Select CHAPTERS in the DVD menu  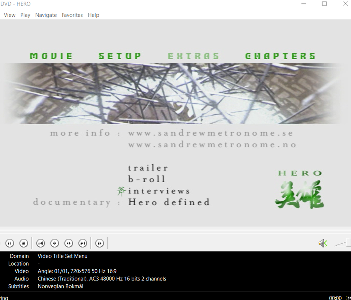(280, 56)
